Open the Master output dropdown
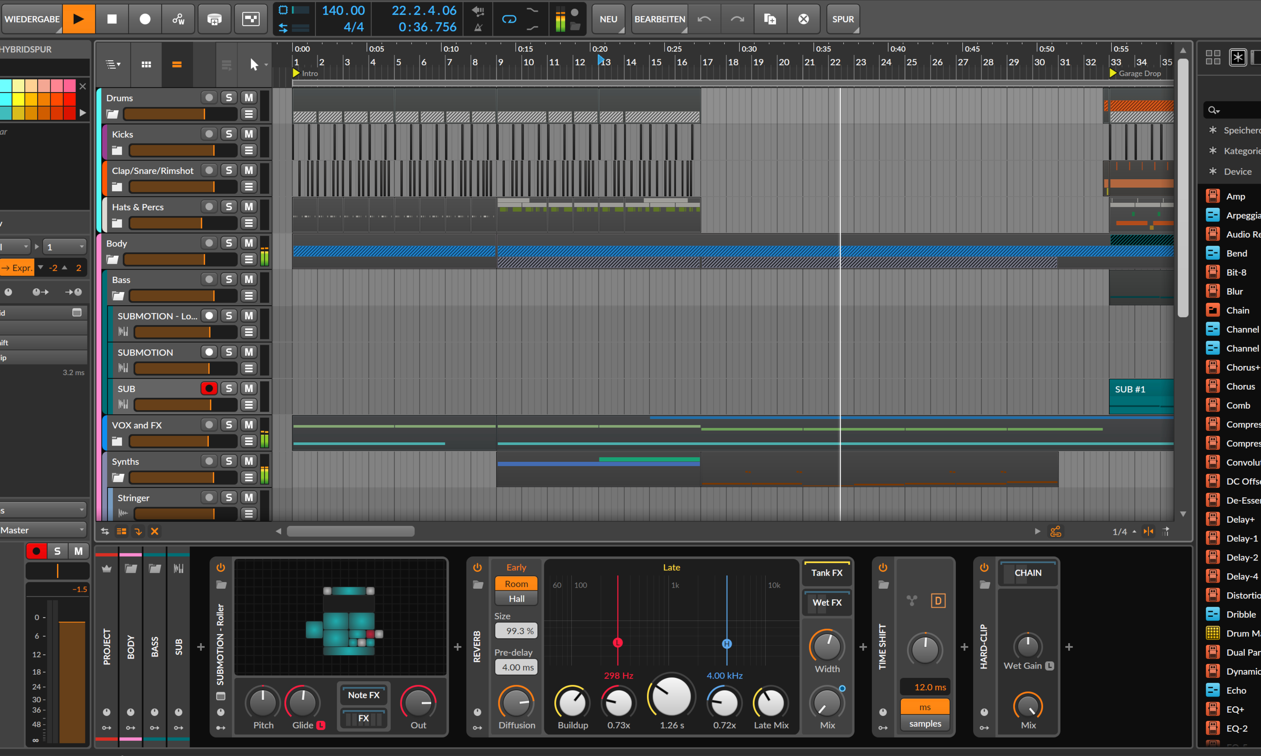 point(43,530)
